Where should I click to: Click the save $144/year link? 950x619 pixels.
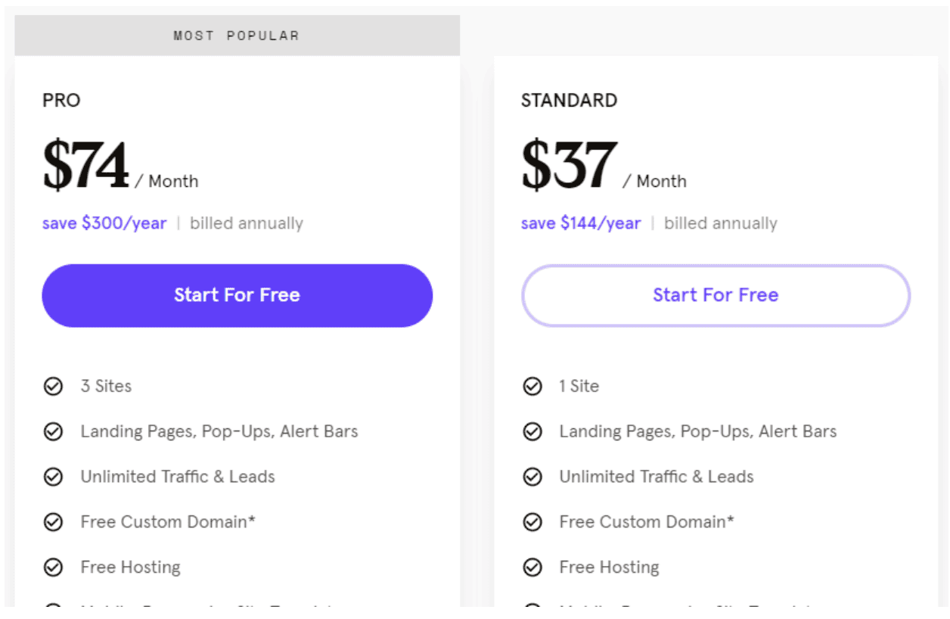(x=581, y=224)
